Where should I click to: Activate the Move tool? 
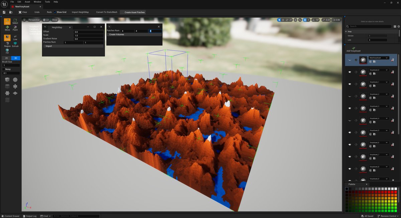(x=7, y=28)
